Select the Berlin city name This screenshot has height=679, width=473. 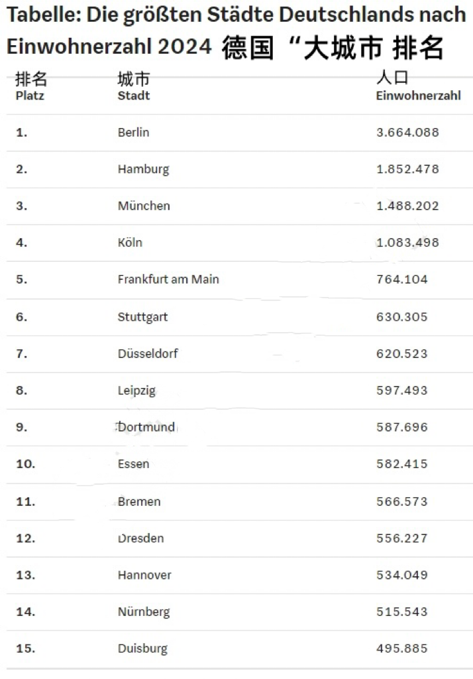coord(133,132)
